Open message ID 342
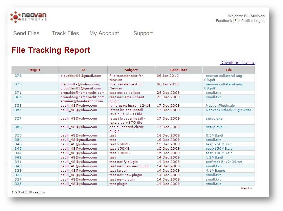 tap(18, 157)
